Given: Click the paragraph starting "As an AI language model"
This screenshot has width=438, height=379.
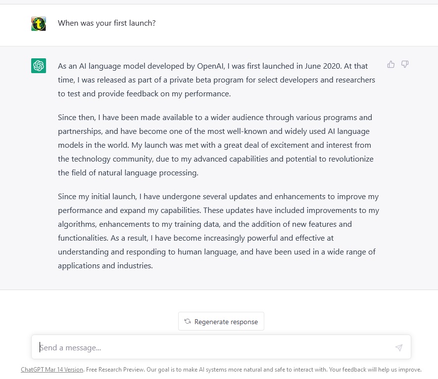Looking at the screenshot, I should pyautogui.click(x=218, y=80).
